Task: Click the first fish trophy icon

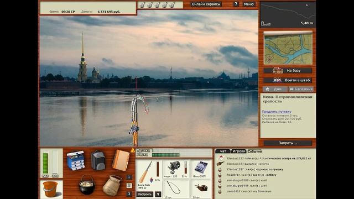Action: (142, 5)
